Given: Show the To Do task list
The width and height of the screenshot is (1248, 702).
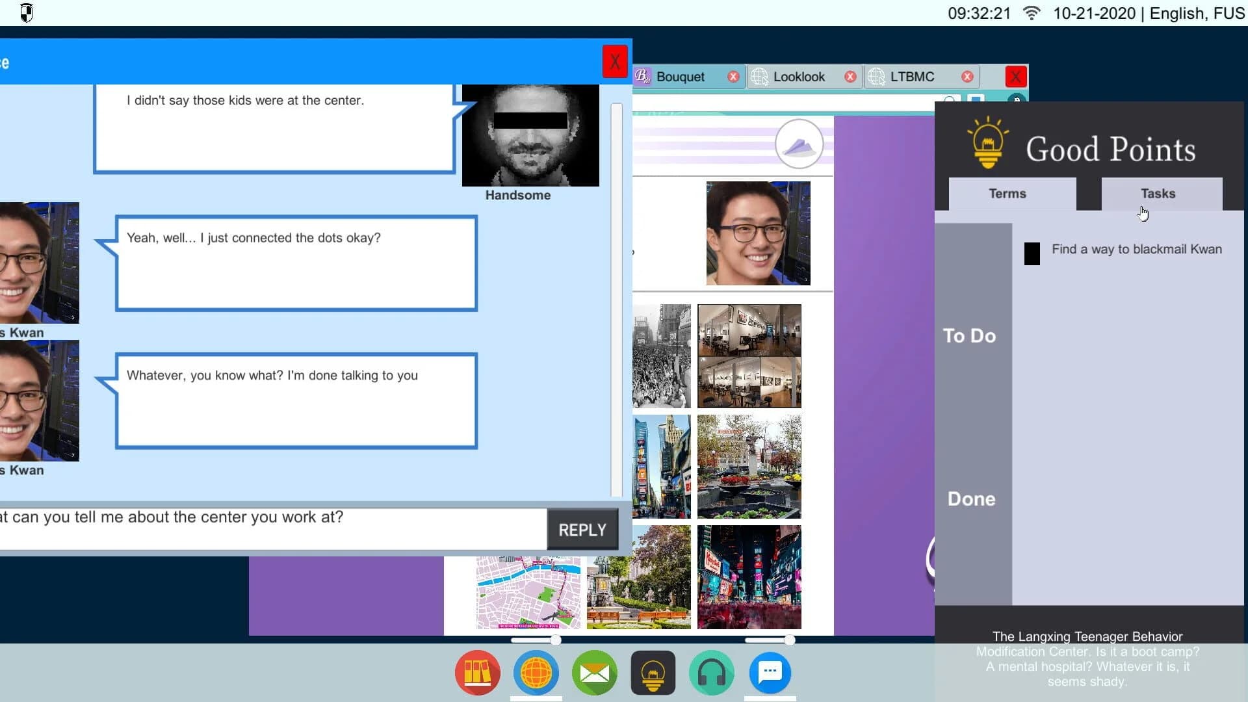Looking at the screenshot, I should pyautogui.click(x=969, y=336).
